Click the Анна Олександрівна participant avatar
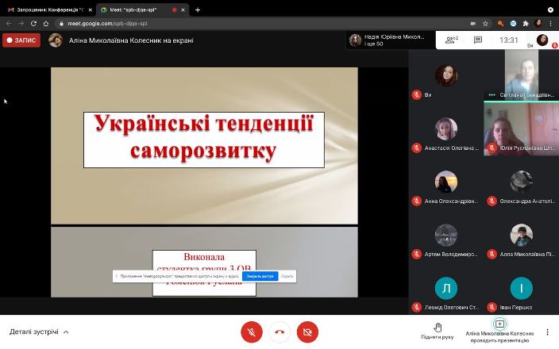This screenshot has width=559, height=349. click(x=446, y=182)
